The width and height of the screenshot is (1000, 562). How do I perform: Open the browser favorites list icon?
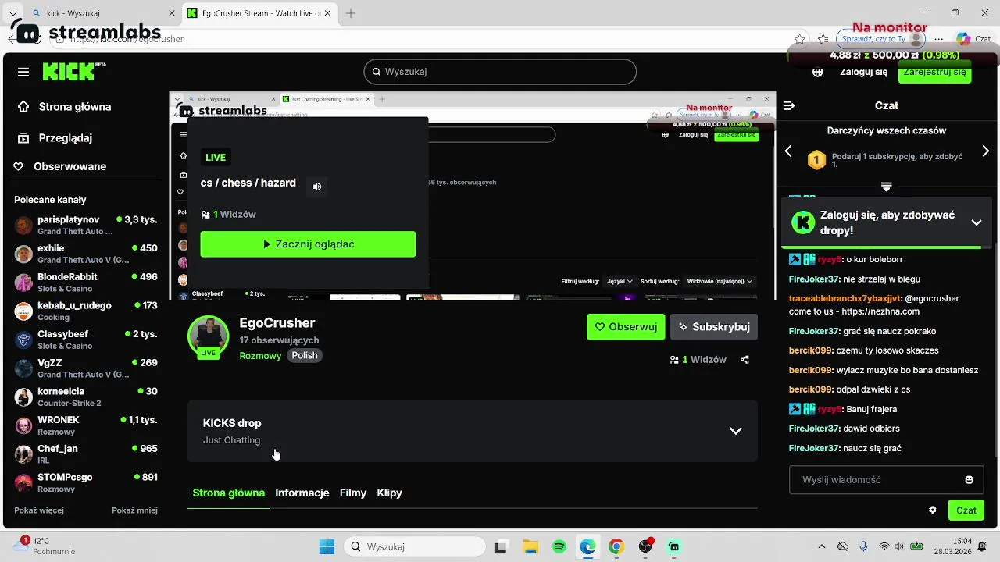pos(823,39)
